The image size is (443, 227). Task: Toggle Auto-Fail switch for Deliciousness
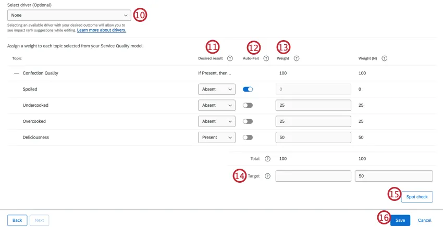point(248,137)
